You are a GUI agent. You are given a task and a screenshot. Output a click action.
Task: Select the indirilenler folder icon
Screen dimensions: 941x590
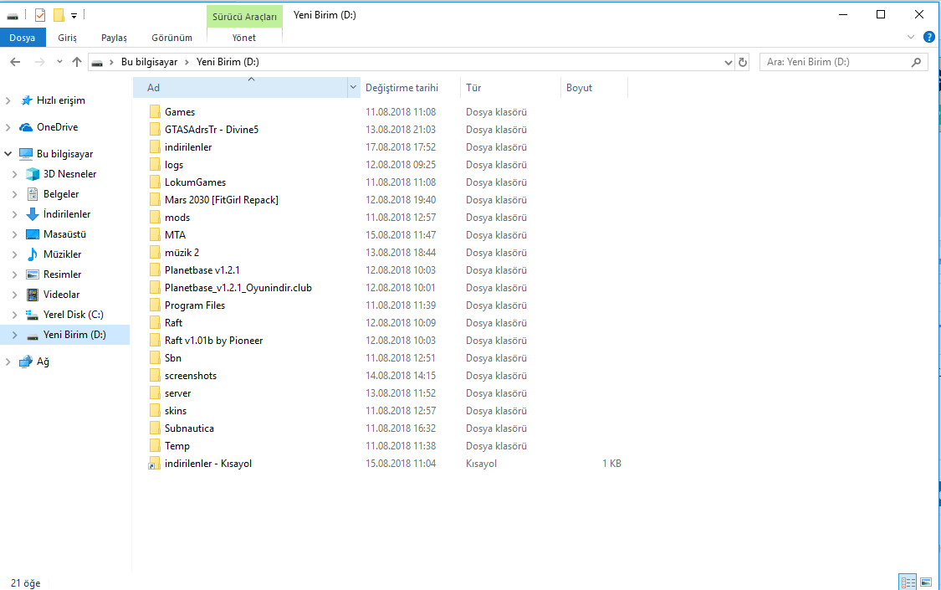click(x=155, y=147)
